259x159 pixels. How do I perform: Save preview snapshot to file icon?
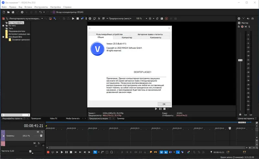pos(162,18)
